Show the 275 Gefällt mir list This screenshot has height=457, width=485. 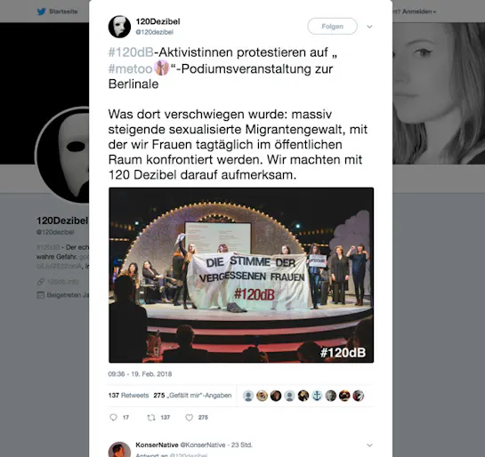pyautogui.click(x=192, y=395)
